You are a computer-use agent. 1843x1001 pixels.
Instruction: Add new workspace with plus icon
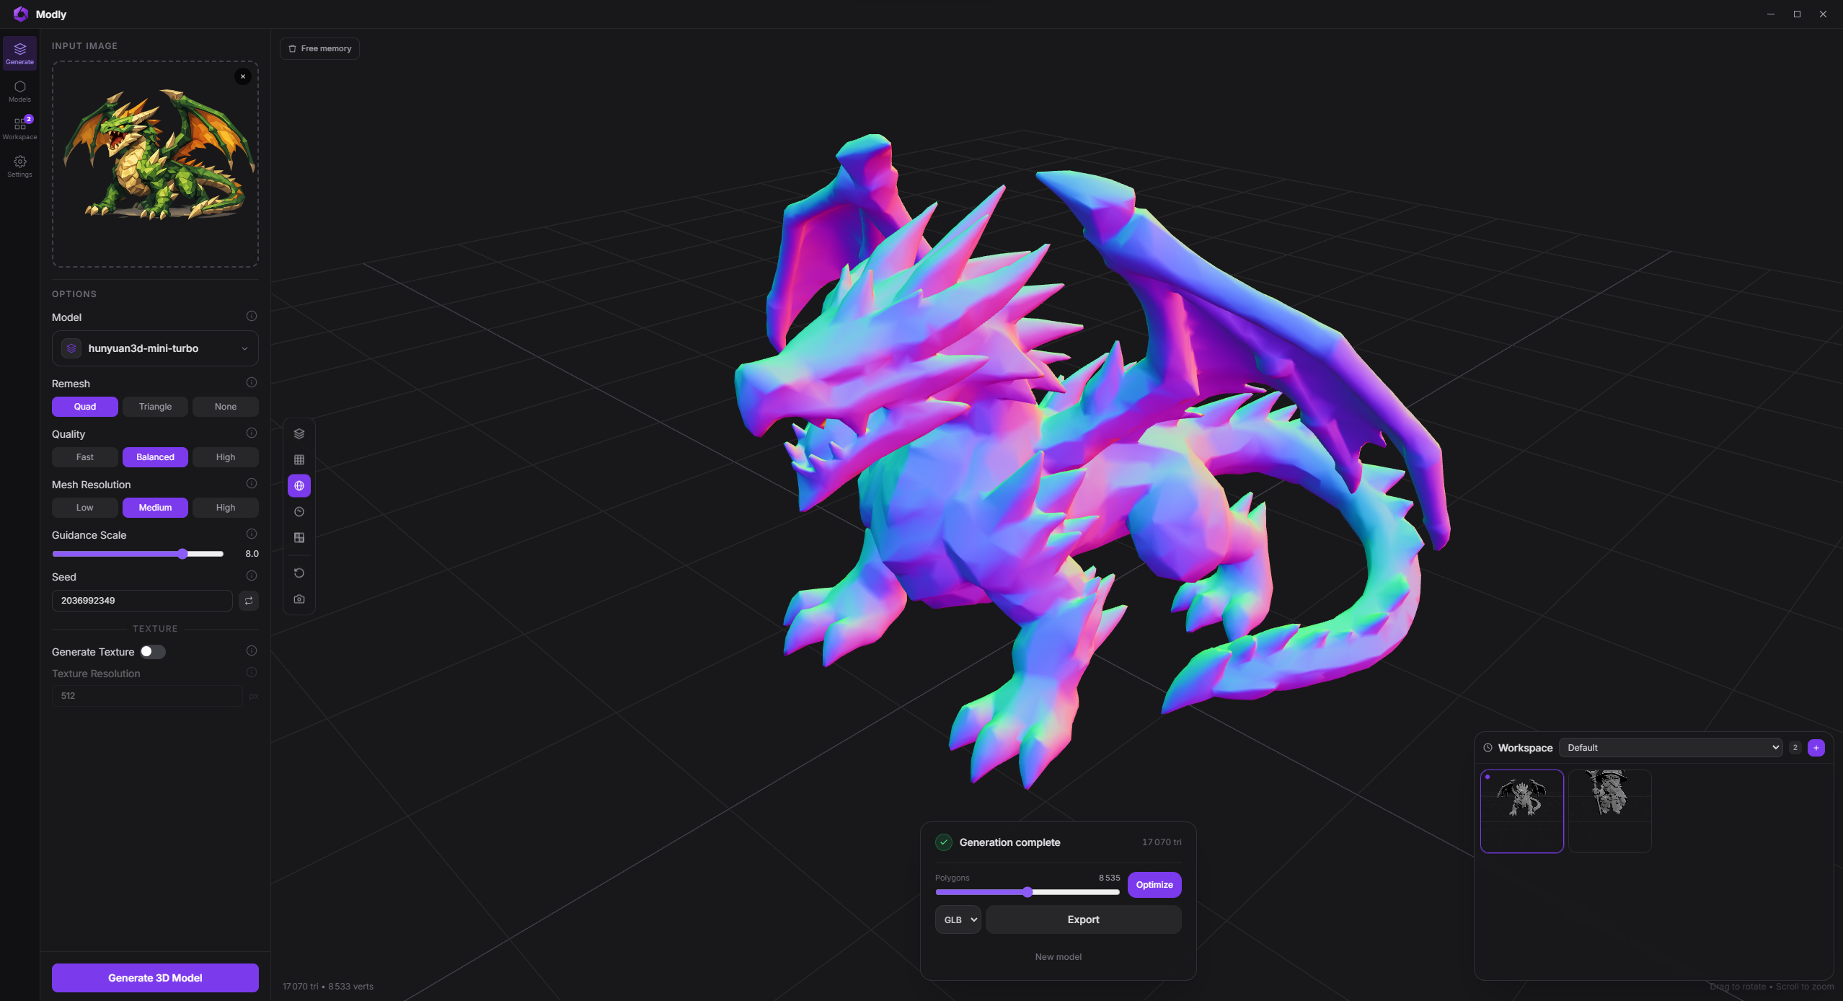[1816, 748]
